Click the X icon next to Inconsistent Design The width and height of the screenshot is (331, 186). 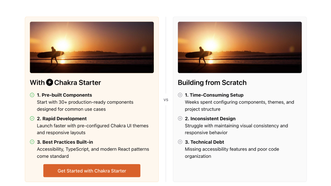click(180, 118)
